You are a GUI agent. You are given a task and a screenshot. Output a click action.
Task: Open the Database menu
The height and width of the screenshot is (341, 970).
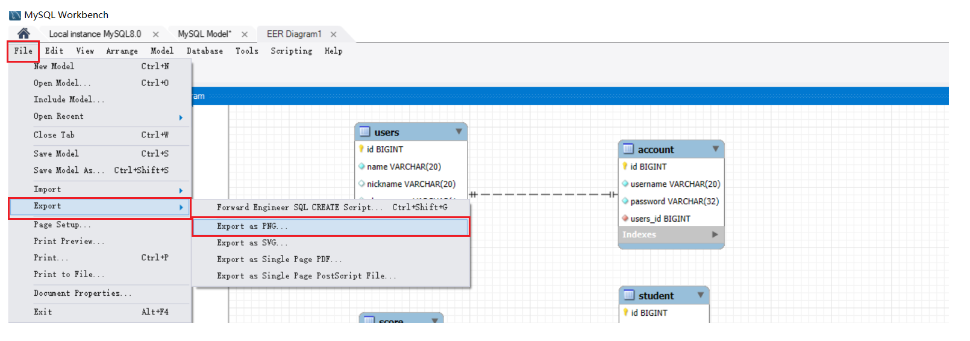(205, 51)
